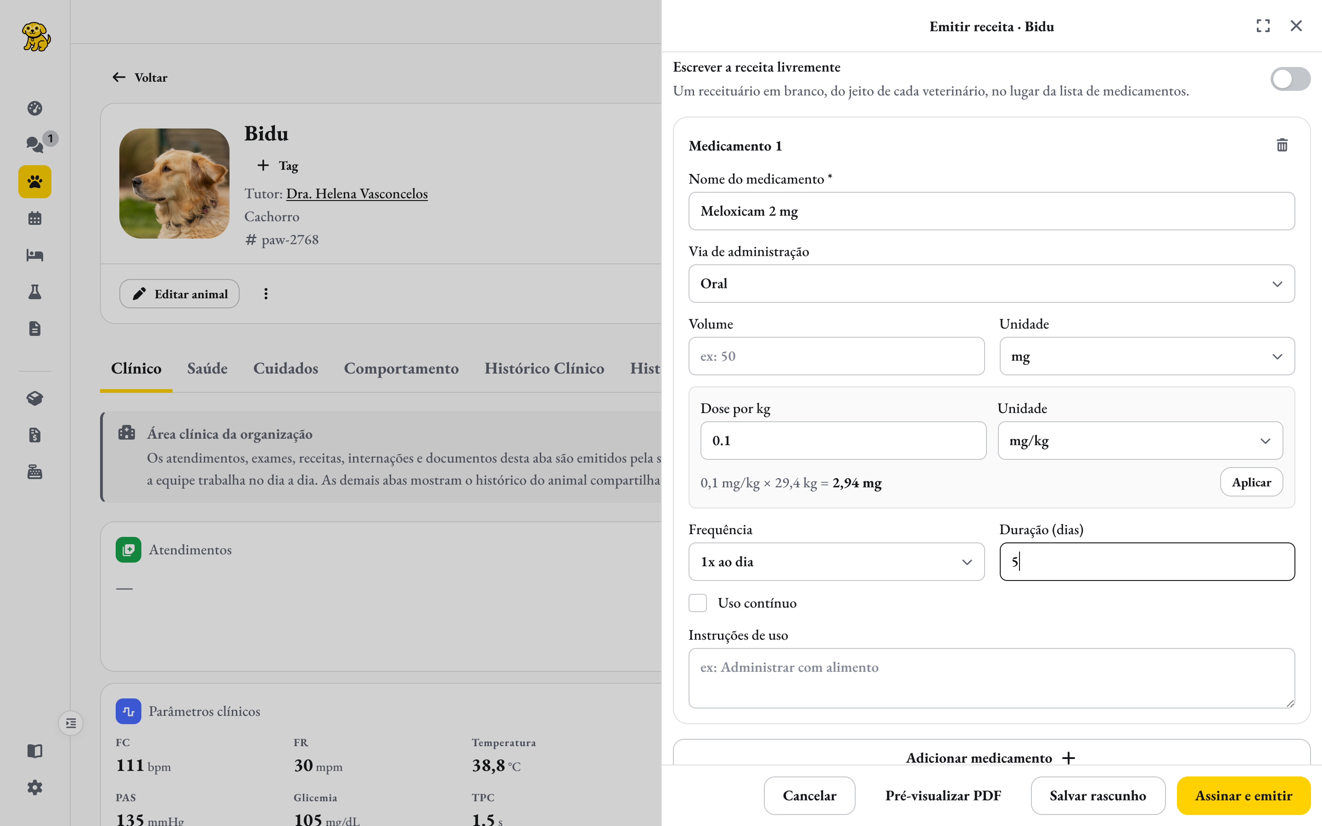The height and width of the screenshot is (826, 1322).
Task: Delete Medicamento 1 with trash icon
Action: [1282, 145]
